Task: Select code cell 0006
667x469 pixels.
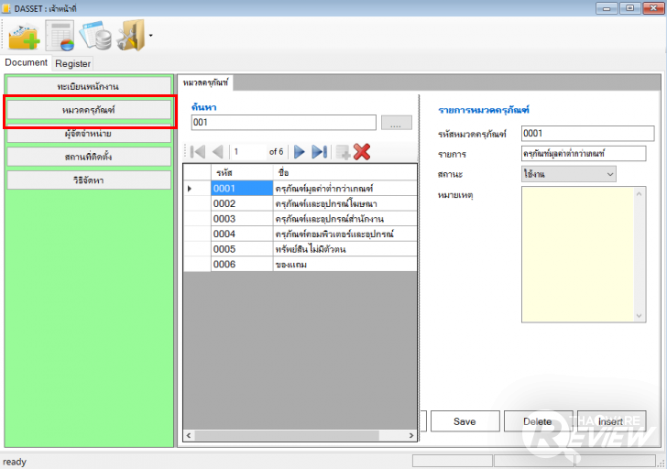Action: 242,265
